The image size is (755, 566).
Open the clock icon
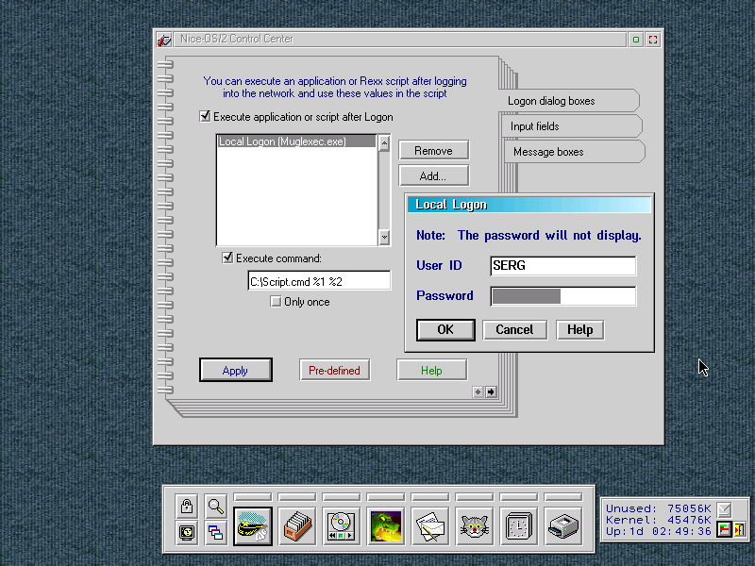coord(518,526)
